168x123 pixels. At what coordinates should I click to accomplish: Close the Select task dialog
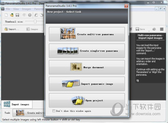[126, 6]
